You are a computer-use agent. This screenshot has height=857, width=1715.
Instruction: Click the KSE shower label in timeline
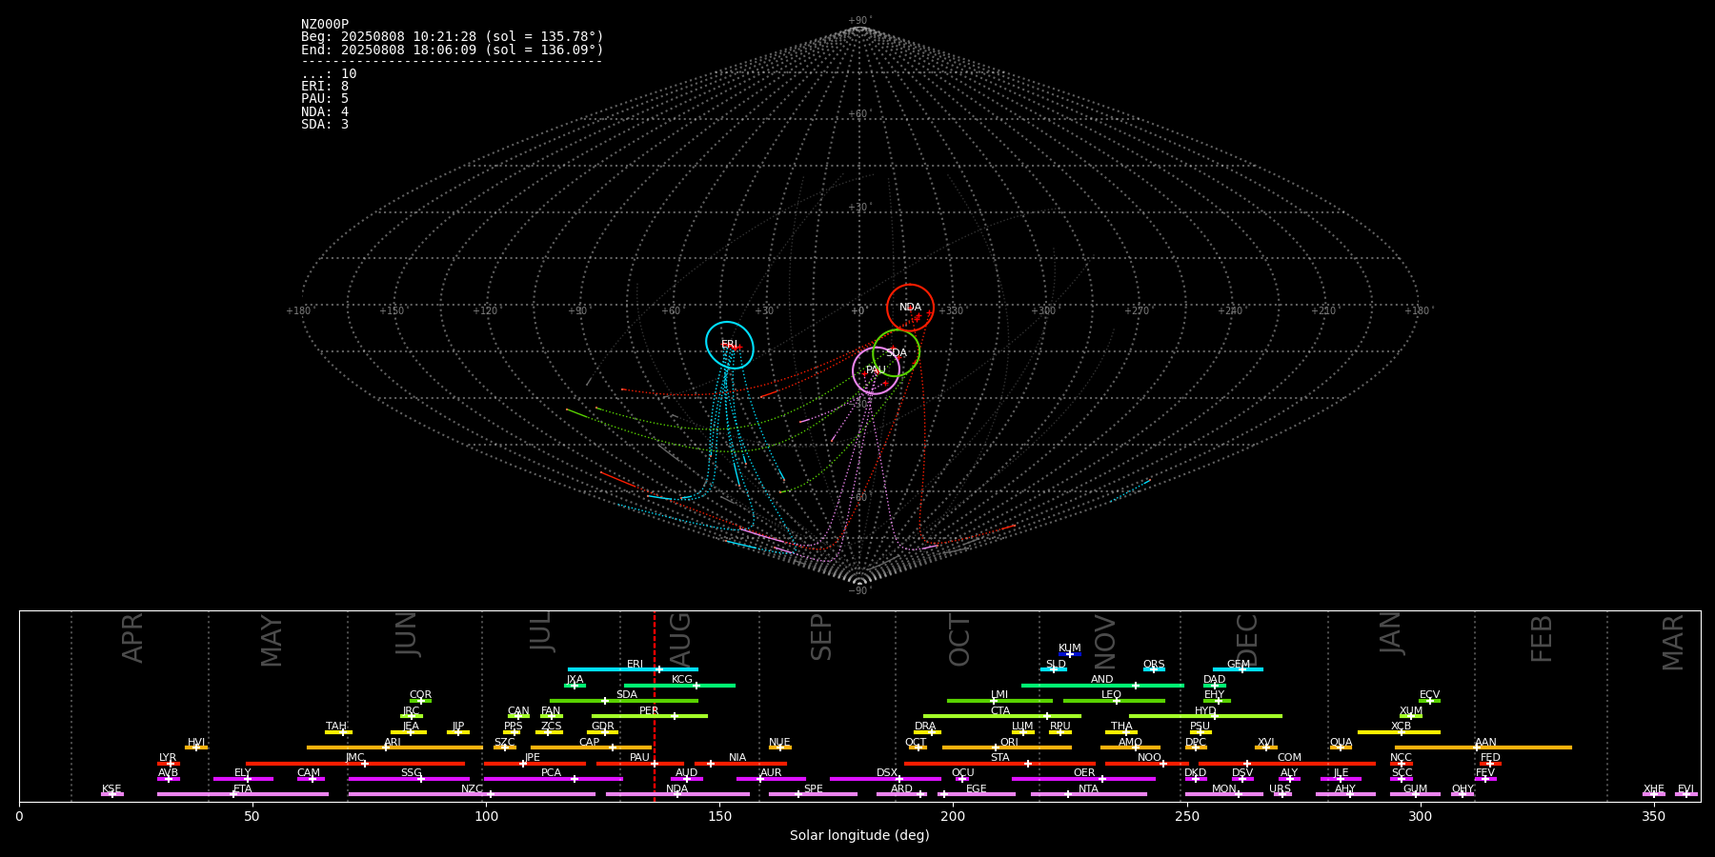pos(111,789)
